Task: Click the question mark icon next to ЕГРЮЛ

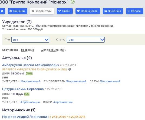Action: [37, 26]
